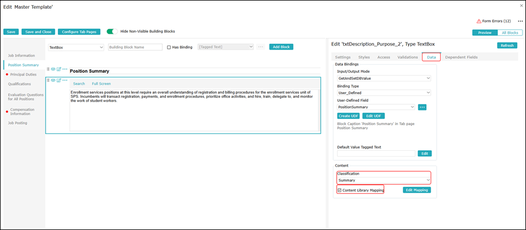Open the top-right ellipsis menu
Image resolution: width=526 pixels, height=230 pixels.
point(520,21)
